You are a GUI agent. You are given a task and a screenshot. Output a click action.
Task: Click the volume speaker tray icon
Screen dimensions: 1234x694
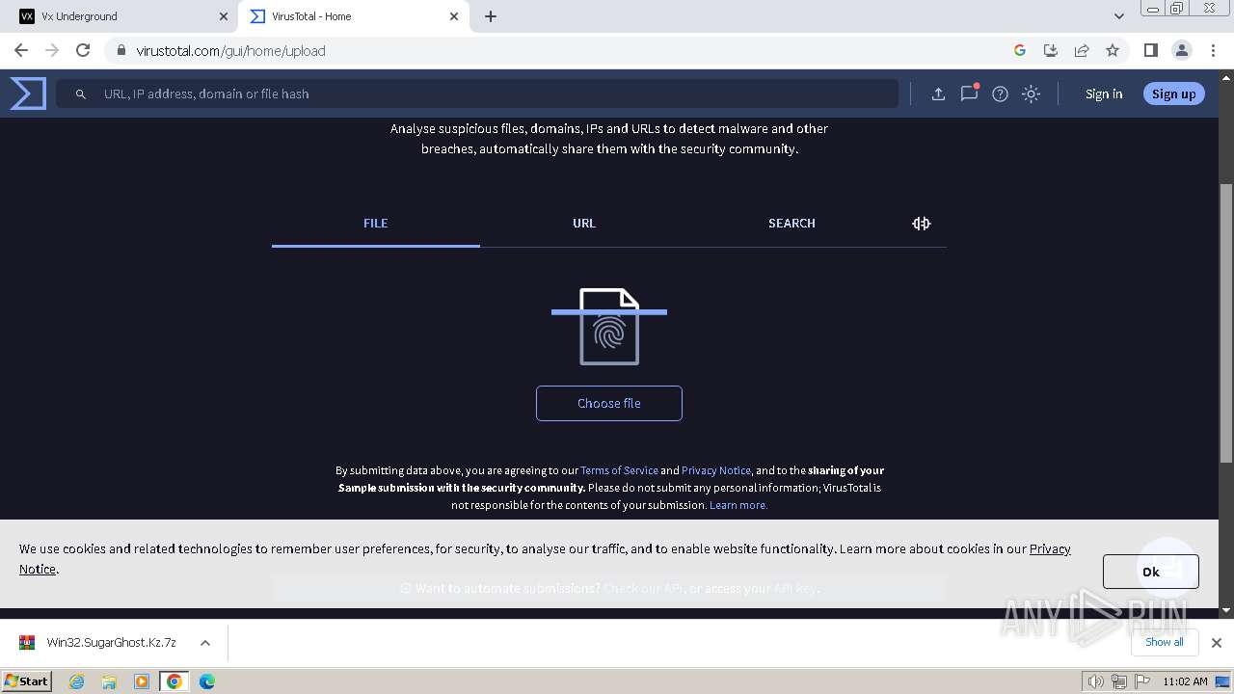(x=1096, y=681)
